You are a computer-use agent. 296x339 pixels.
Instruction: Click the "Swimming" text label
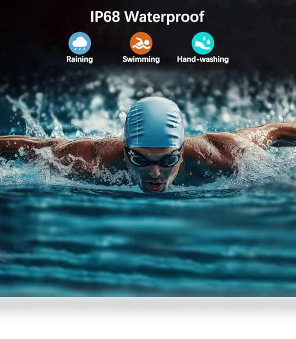141,59
